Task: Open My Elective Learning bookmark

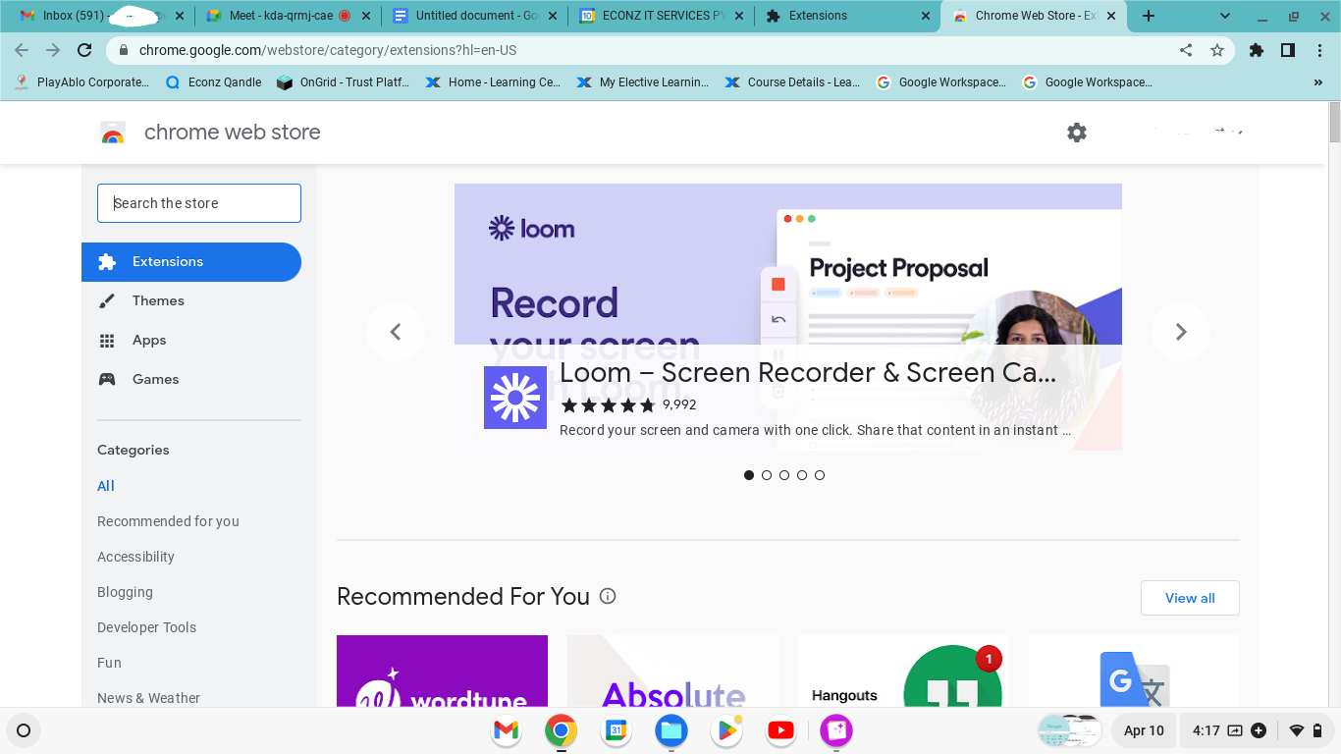Action: coord(643,82)
